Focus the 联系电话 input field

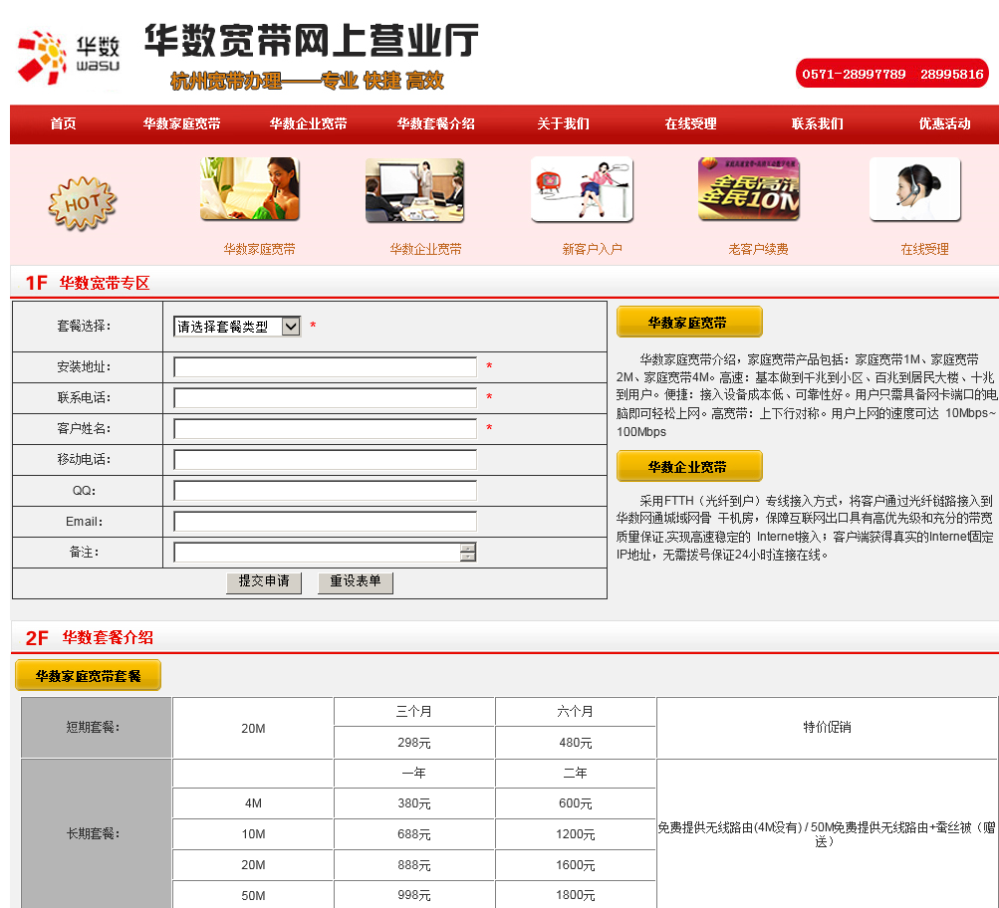(325, 397)
